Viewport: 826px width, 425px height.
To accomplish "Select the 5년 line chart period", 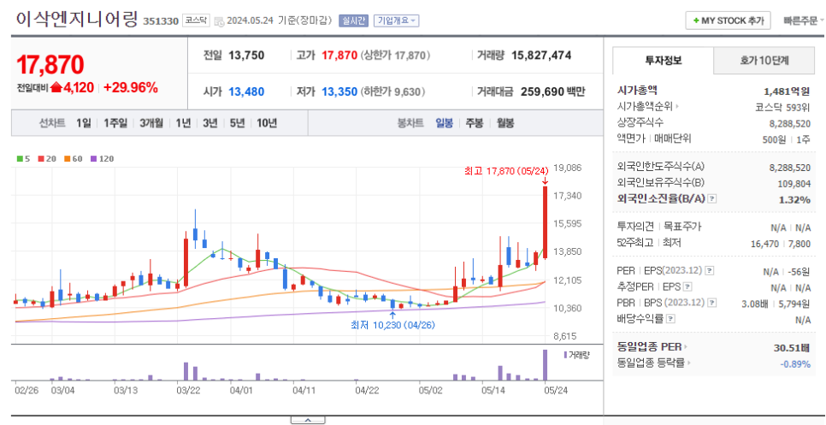I will tap(237, 123).
